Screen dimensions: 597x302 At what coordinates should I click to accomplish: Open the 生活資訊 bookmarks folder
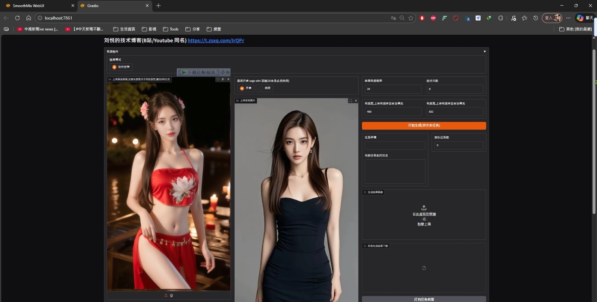click(124, 29)
